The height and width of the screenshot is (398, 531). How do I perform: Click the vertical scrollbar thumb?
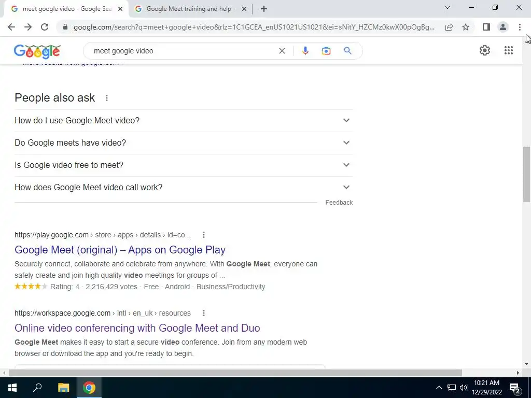pos(526,174)
